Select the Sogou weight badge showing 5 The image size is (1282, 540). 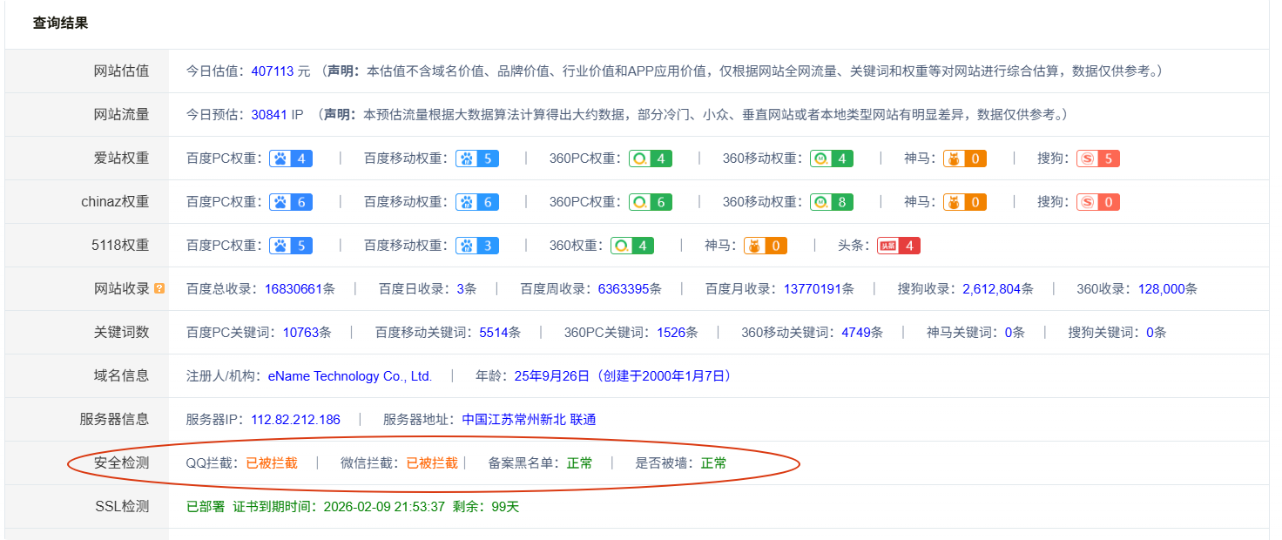[1096, 158]
